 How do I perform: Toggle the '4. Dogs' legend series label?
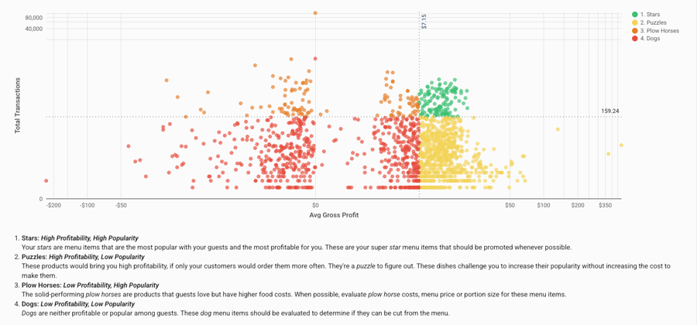click(x=651, y=39)
